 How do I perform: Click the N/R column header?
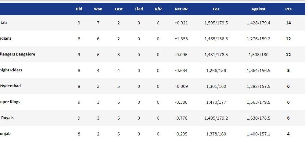click(x=158, y=9)
